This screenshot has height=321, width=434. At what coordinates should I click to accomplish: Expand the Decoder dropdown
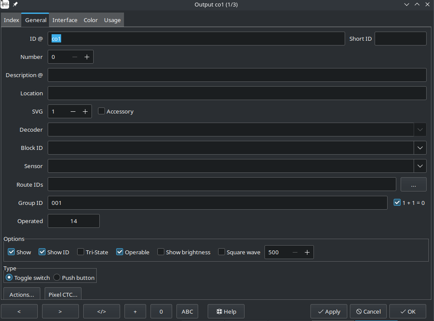tap(420, 130)
